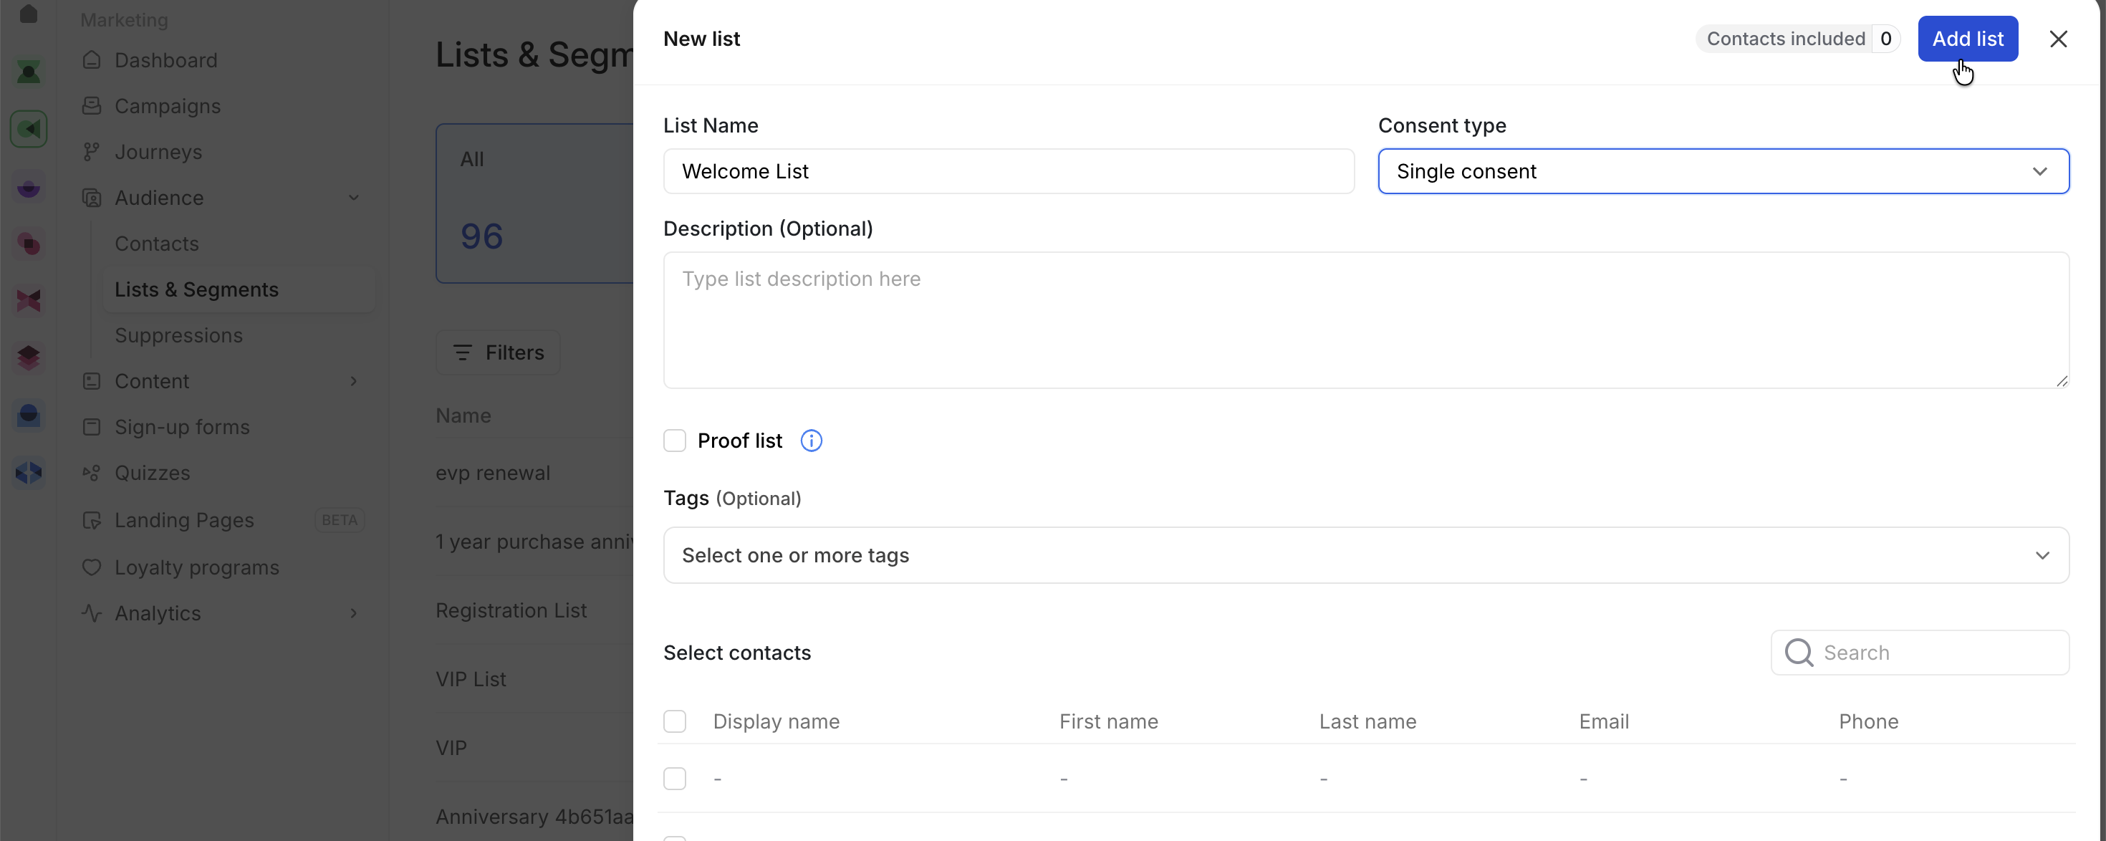Viewport: 2106px width, 841px height.
Task: Close the New list panel
Action: [x=2058, y=39]
